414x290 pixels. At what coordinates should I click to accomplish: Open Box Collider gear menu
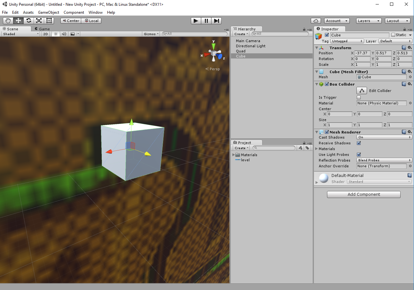(x=410, y=84)
